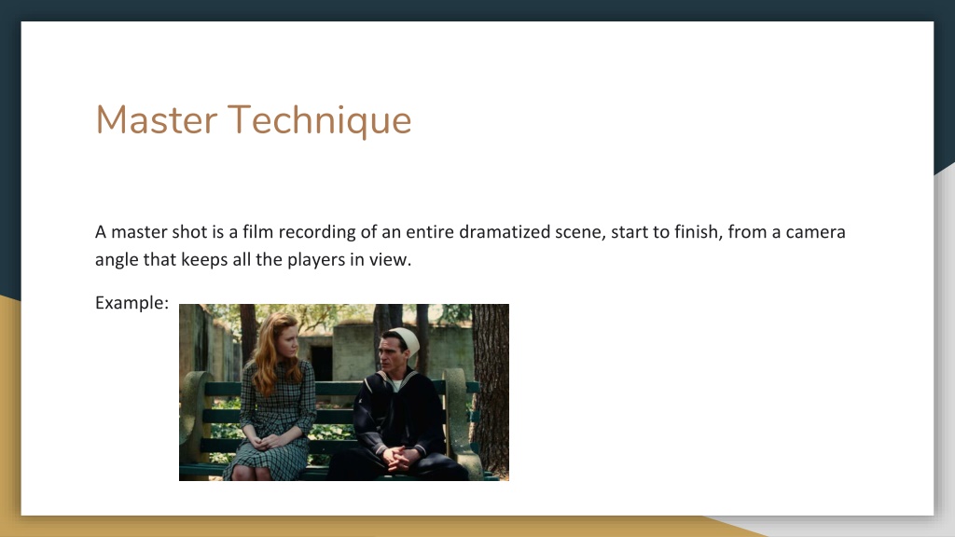The image size is (955, 537).
Task: Click the 'Example:' label
Action: click(131, 303)
